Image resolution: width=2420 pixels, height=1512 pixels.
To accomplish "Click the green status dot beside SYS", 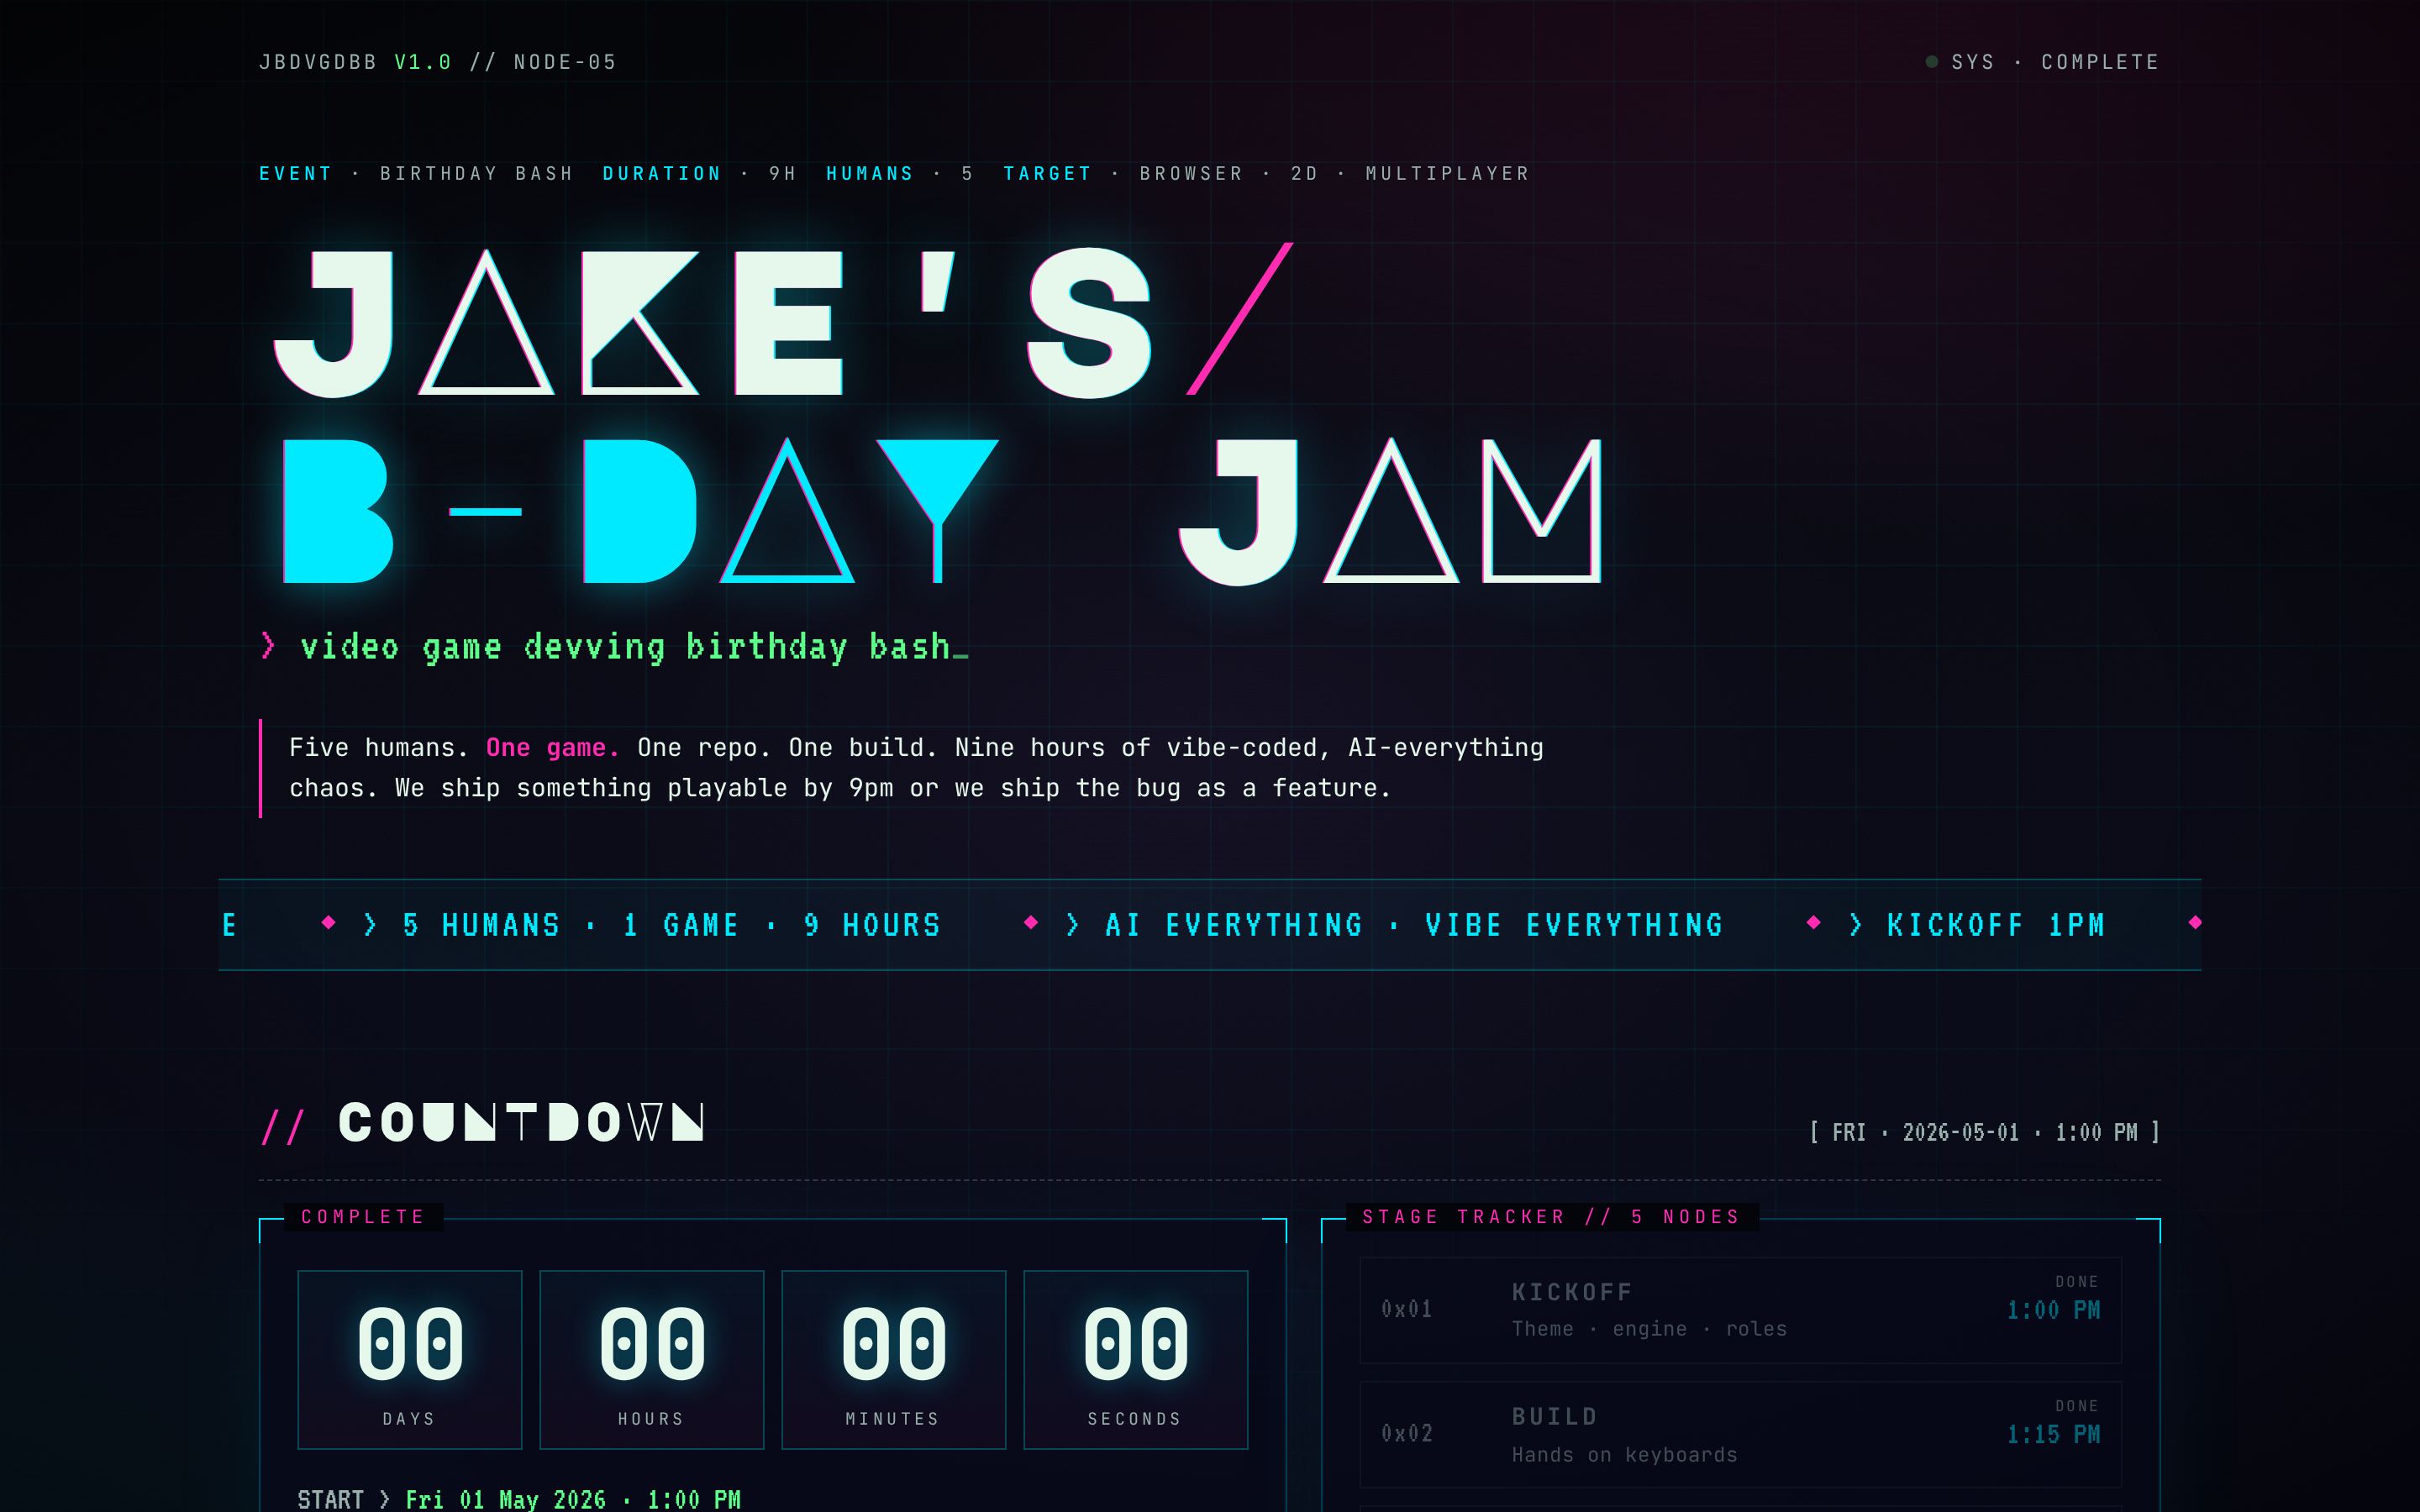I will click(1931, 62).
